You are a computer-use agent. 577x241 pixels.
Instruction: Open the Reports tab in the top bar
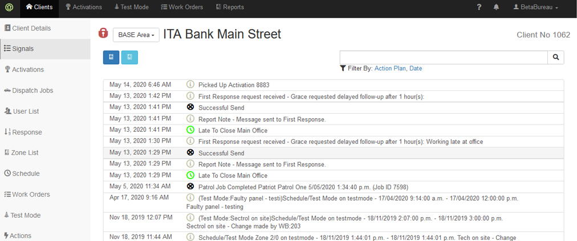pyautogui.click(x=230, y=7)
